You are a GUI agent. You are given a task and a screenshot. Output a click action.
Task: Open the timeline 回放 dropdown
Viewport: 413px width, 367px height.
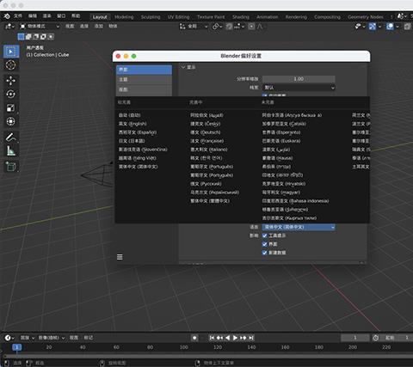27,338
